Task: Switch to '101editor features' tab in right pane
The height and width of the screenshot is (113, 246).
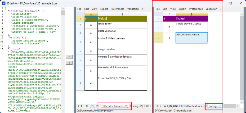Action: coord(194,106)
